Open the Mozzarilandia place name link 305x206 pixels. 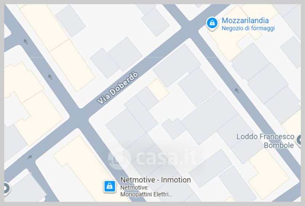tap(245, 21)
